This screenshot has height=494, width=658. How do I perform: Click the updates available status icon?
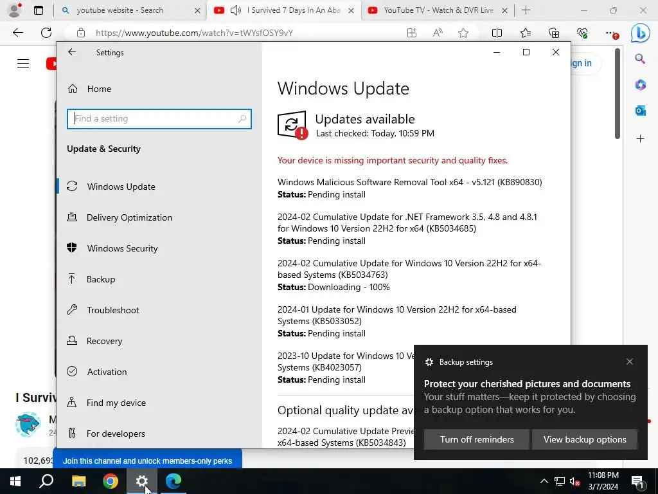click(x=292, y=125)
